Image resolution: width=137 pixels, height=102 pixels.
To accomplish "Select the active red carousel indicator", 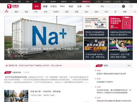I will click(x=13, y=56).
